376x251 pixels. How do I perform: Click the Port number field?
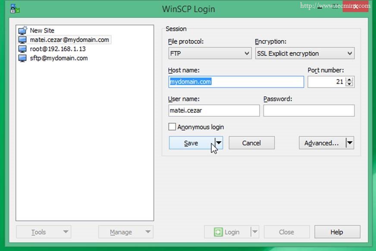coord(326,82)
